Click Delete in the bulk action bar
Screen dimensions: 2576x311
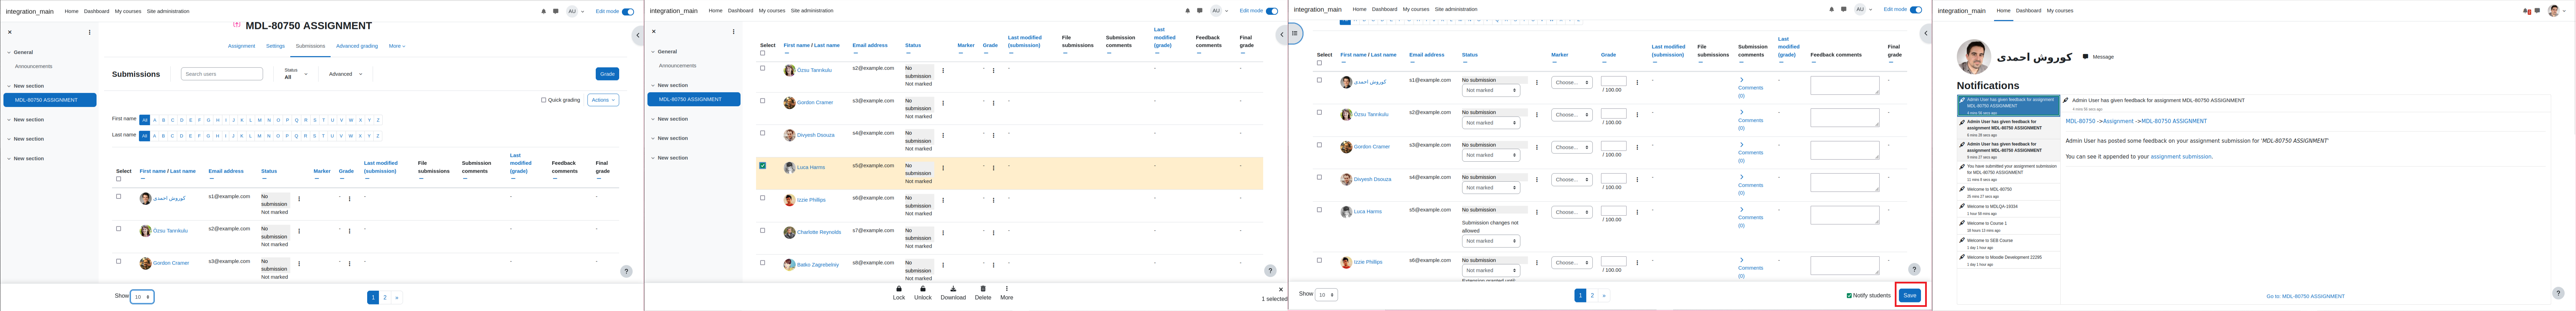point(983,293)
